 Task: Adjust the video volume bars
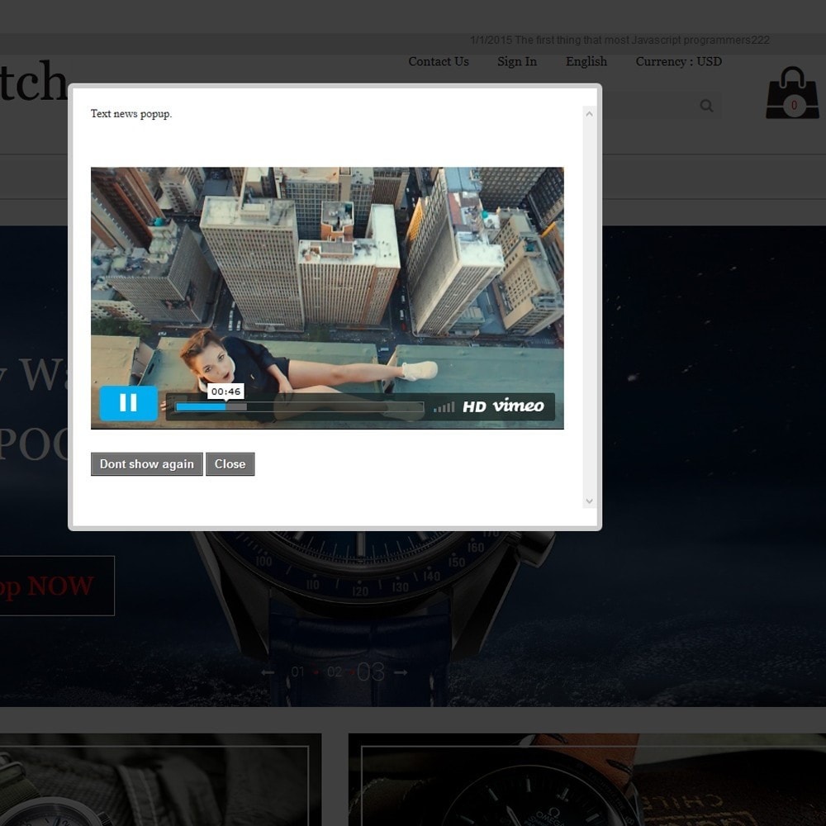(444, 406)
